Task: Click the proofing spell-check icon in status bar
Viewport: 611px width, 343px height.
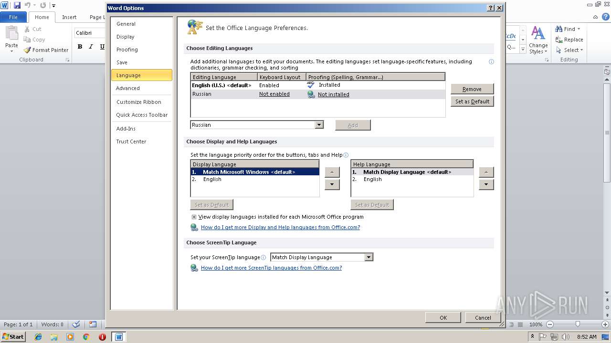Action: click(76, 324)
